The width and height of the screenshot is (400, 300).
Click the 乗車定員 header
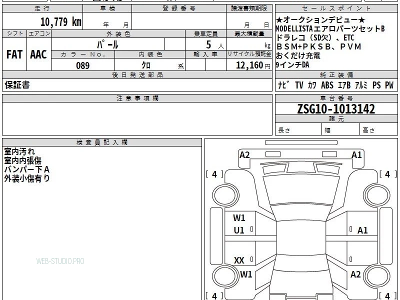click(205, 33)
